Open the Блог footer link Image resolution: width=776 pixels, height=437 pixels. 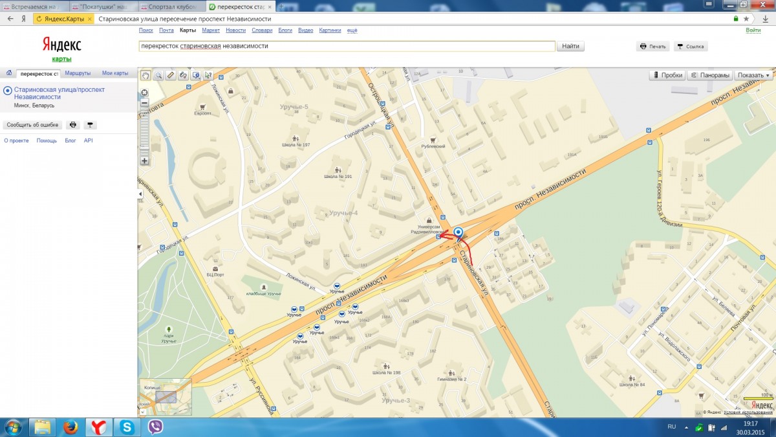click(70, 140)
